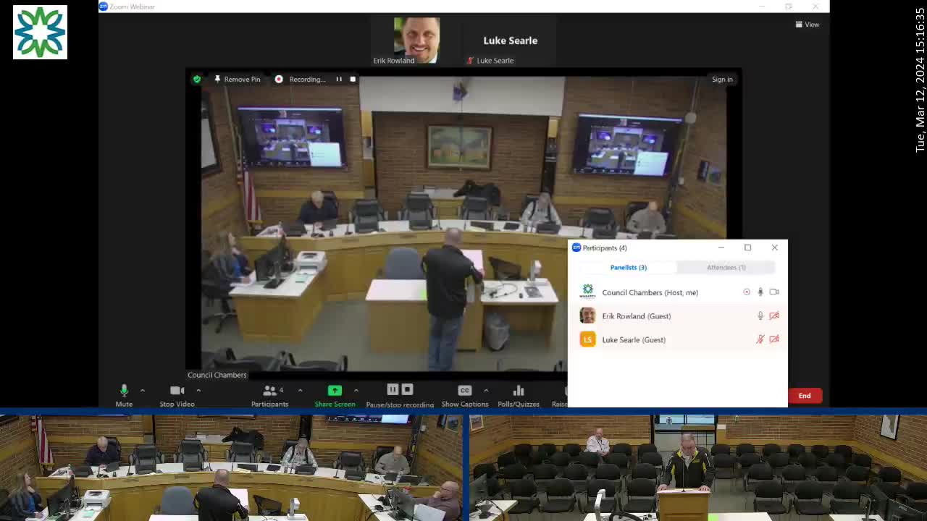Click Erik Rowland's avatar in participants list
The height and width of the screenshot is (521, 927).
point(587,316)
